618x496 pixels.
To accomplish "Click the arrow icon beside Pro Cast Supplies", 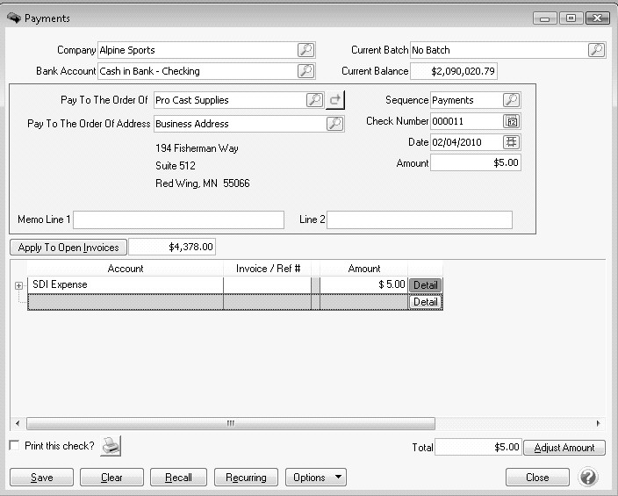I will [334, 100].
